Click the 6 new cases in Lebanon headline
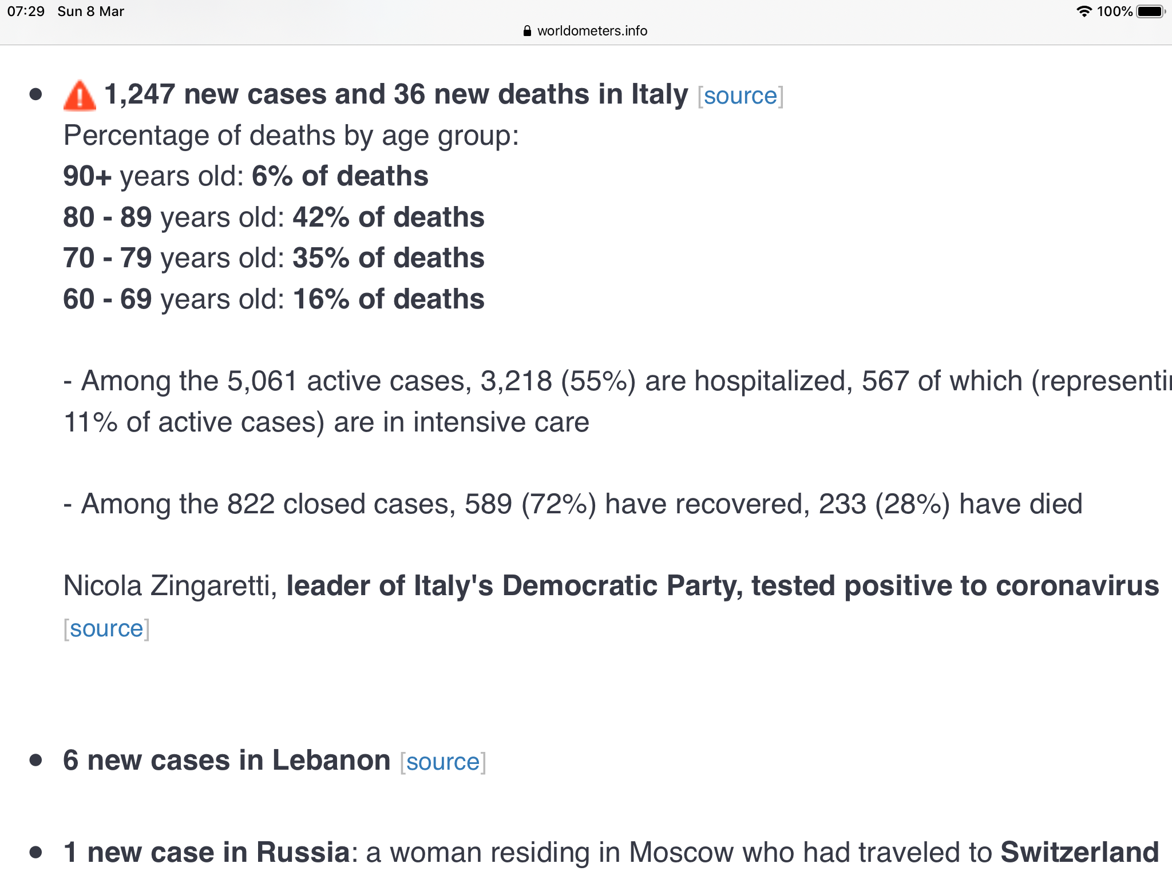 click(x=227, y=761)
